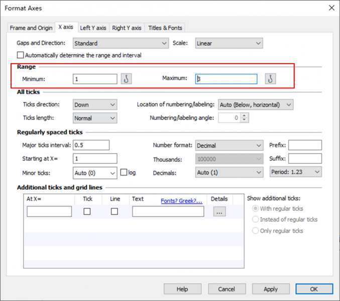Open the Fonts? Greek? link
The width and height of the screenshot is (340, 301).
[x=181, y=201]
